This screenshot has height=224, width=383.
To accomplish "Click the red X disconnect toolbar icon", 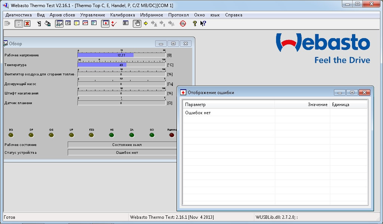I will click(27, 24).
